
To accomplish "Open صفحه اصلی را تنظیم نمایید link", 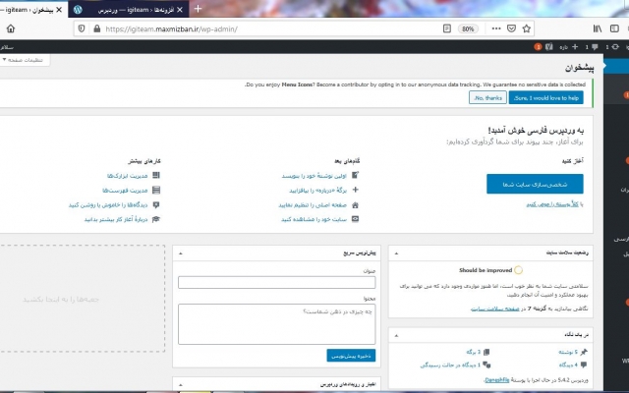I will (x=313, y=205).
